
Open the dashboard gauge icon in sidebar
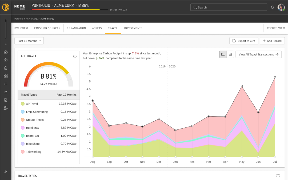pos(6,52)
